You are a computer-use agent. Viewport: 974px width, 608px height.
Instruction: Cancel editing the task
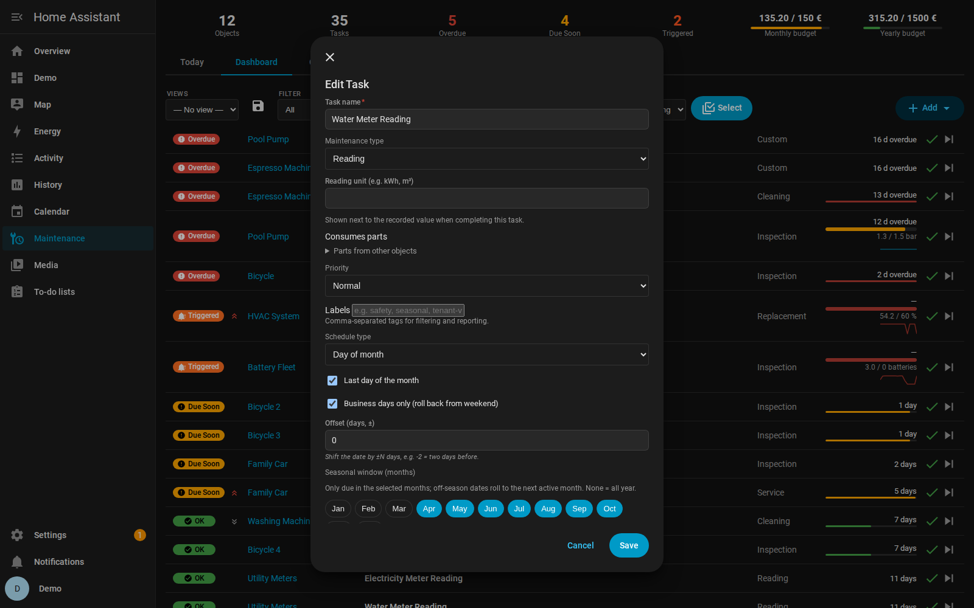tap(580, 545)
